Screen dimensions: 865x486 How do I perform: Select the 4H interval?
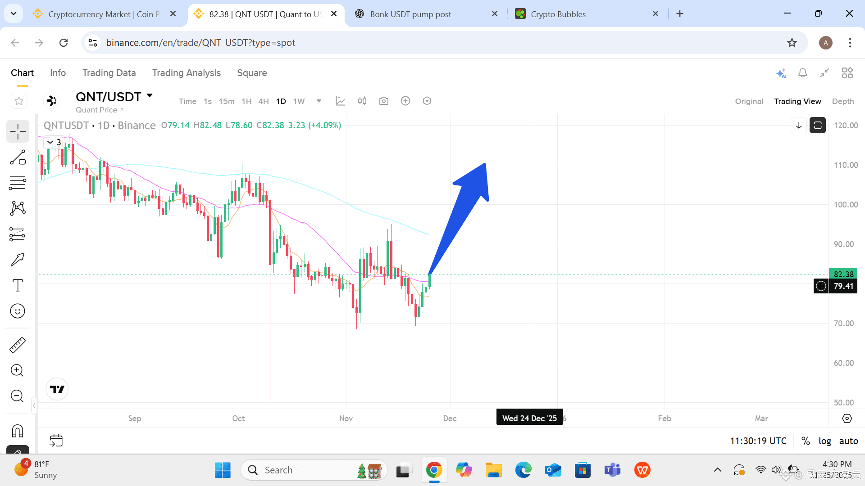[x=264, y=101]
